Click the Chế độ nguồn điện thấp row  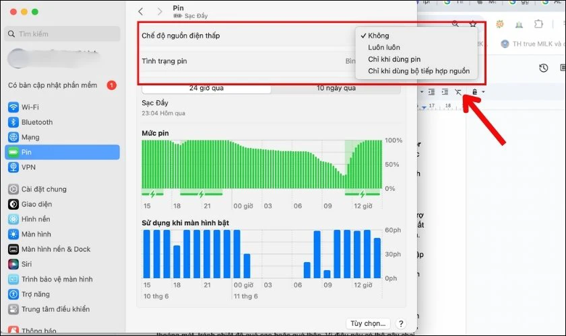pyautogui.click(x=246, y=36)
